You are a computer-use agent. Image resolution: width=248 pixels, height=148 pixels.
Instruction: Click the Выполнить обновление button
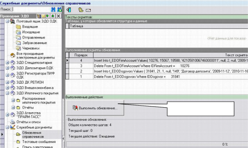[95, 108]
